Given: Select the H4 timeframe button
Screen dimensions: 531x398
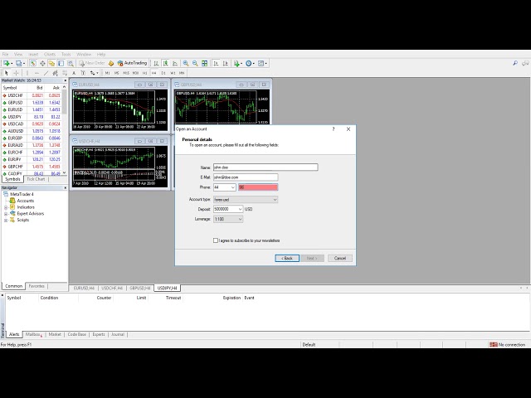Looking at the screenshot, I should tap(153, 72).
